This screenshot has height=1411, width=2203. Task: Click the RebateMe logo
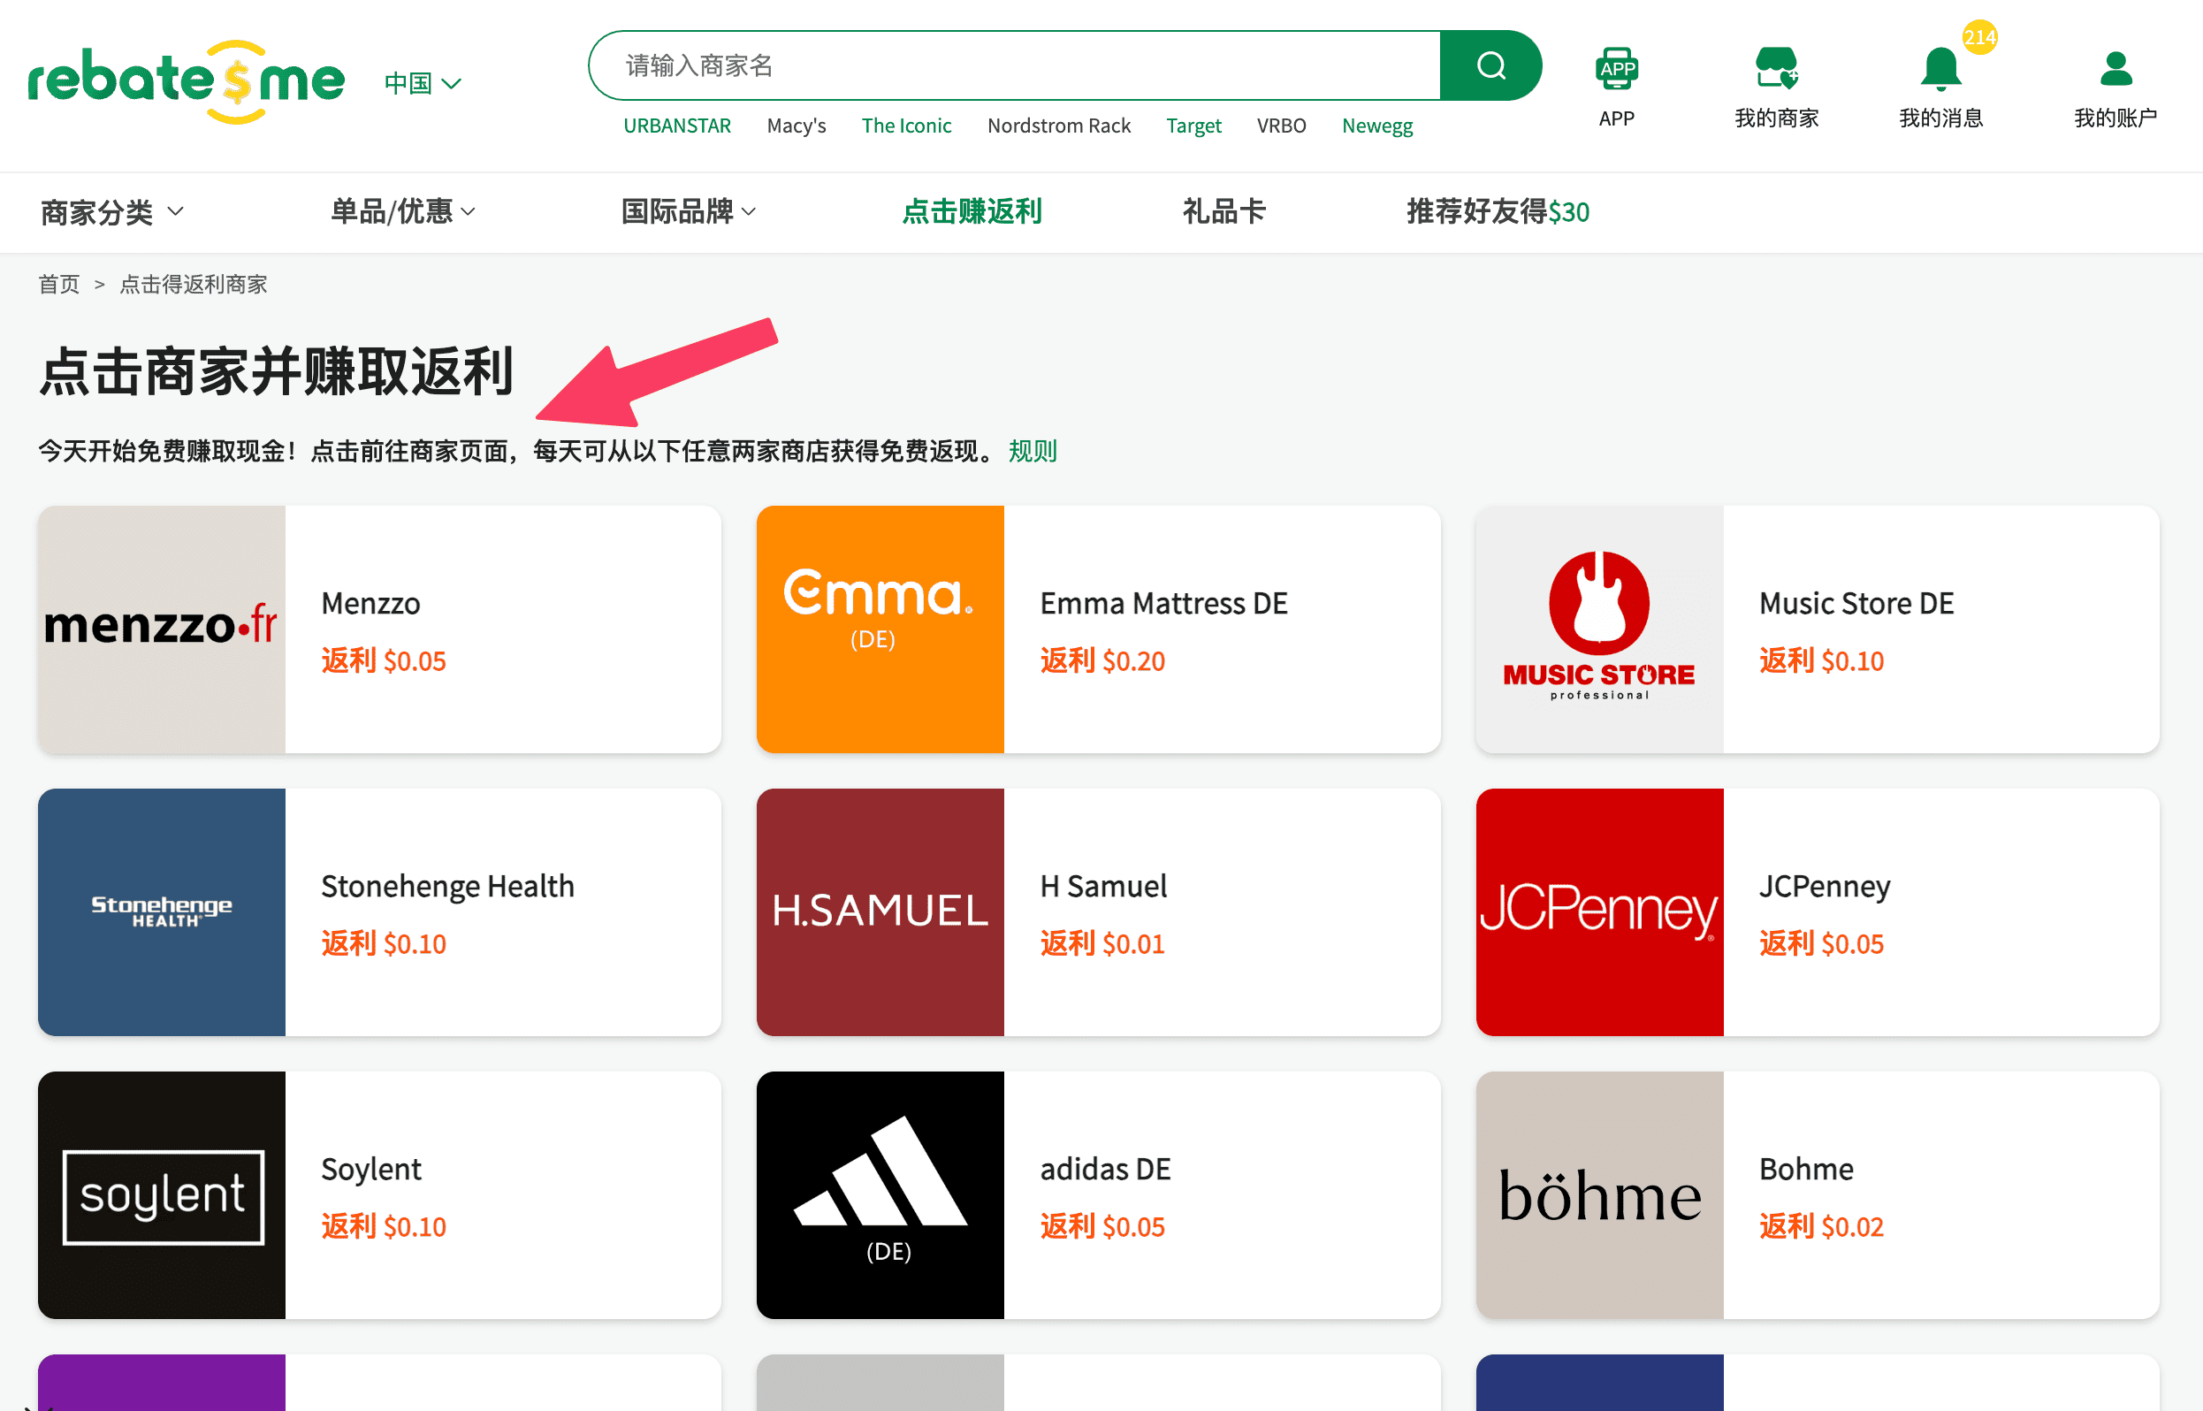click(186, 82)
